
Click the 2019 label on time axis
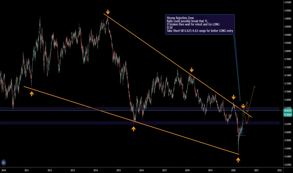point(210,170)
